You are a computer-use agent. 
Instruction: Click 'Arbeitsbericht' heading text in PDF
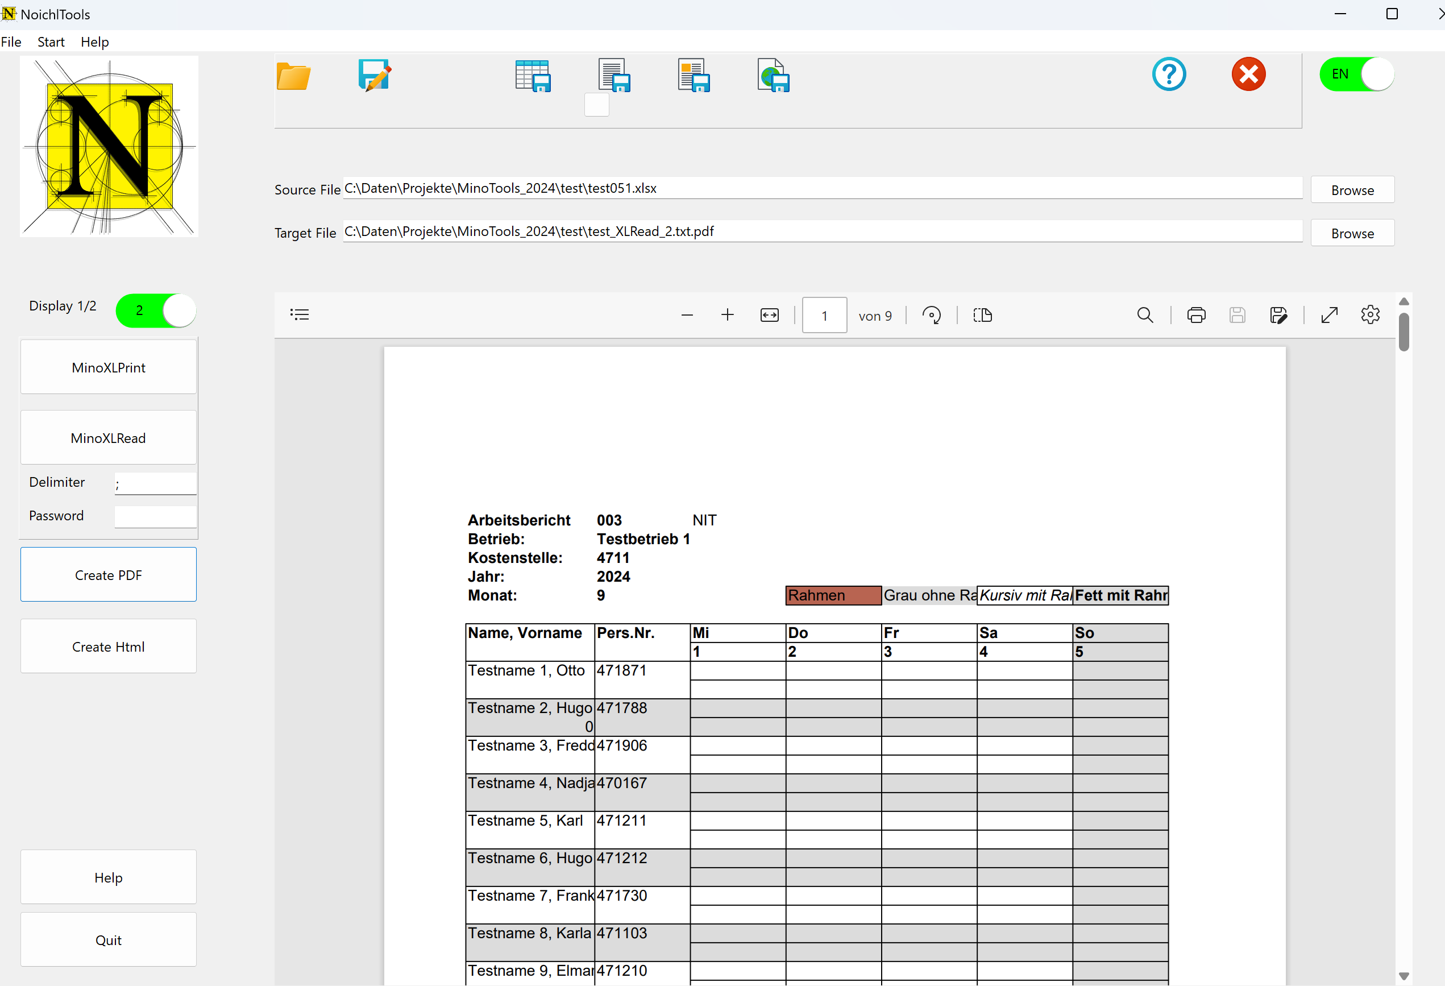click(x=519, y=520)
